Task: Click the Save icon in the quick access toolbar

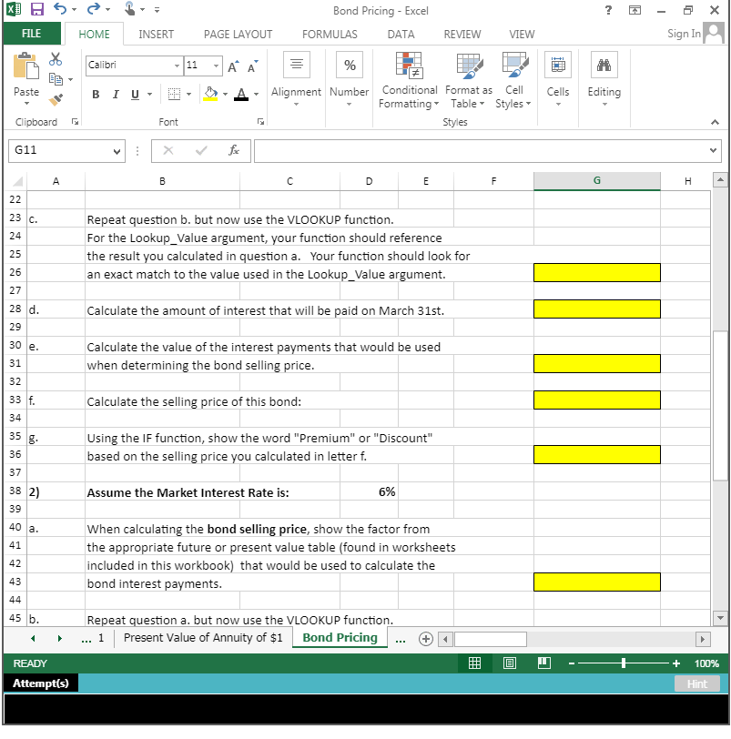Action: point(36,9)
